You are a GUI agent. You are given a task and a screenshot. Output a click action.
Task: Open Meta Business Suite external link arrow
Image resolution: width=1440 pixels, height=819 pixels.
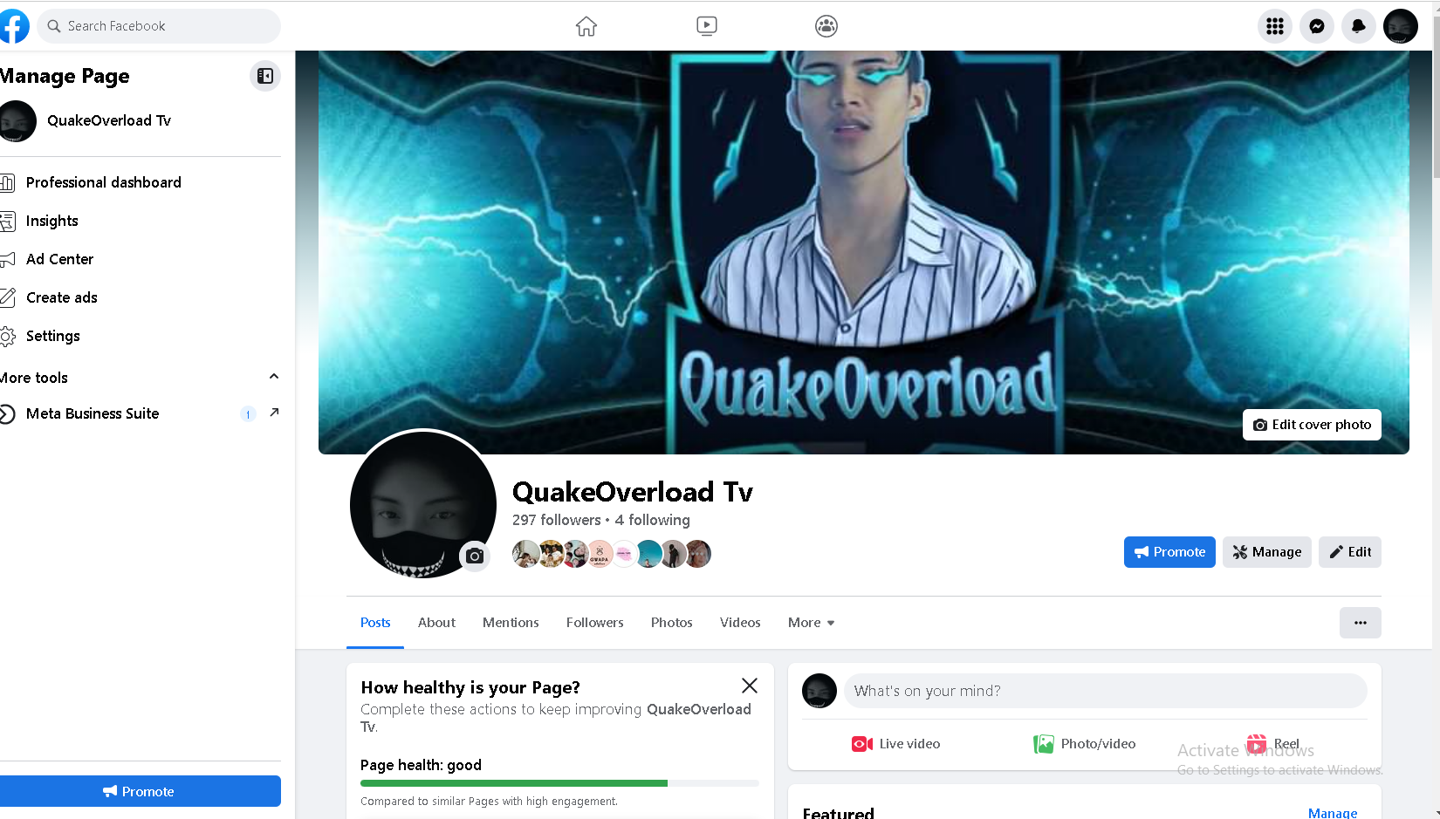pos(274,413)
